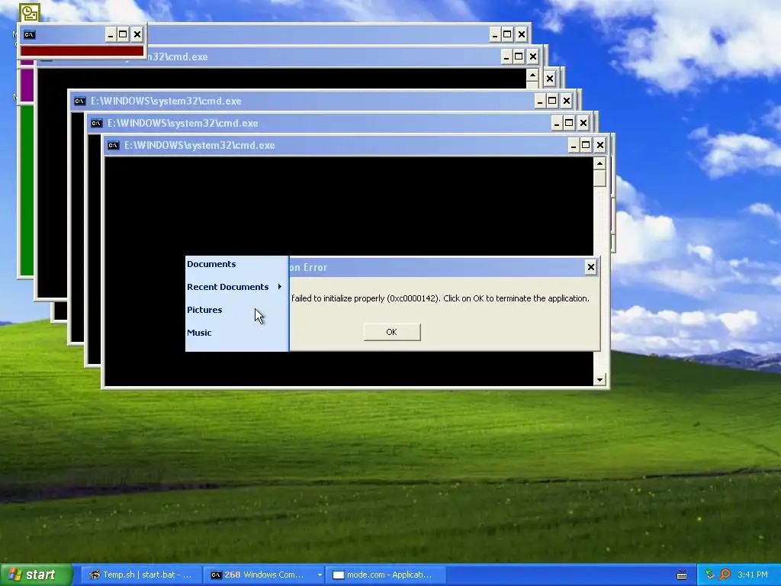Image resolution: width=781 pixels, height=586 pixels.
Task: Click the scrollbar thumb in frontmost cmd window
Action: pyautogui.click(x=599, y=179)
